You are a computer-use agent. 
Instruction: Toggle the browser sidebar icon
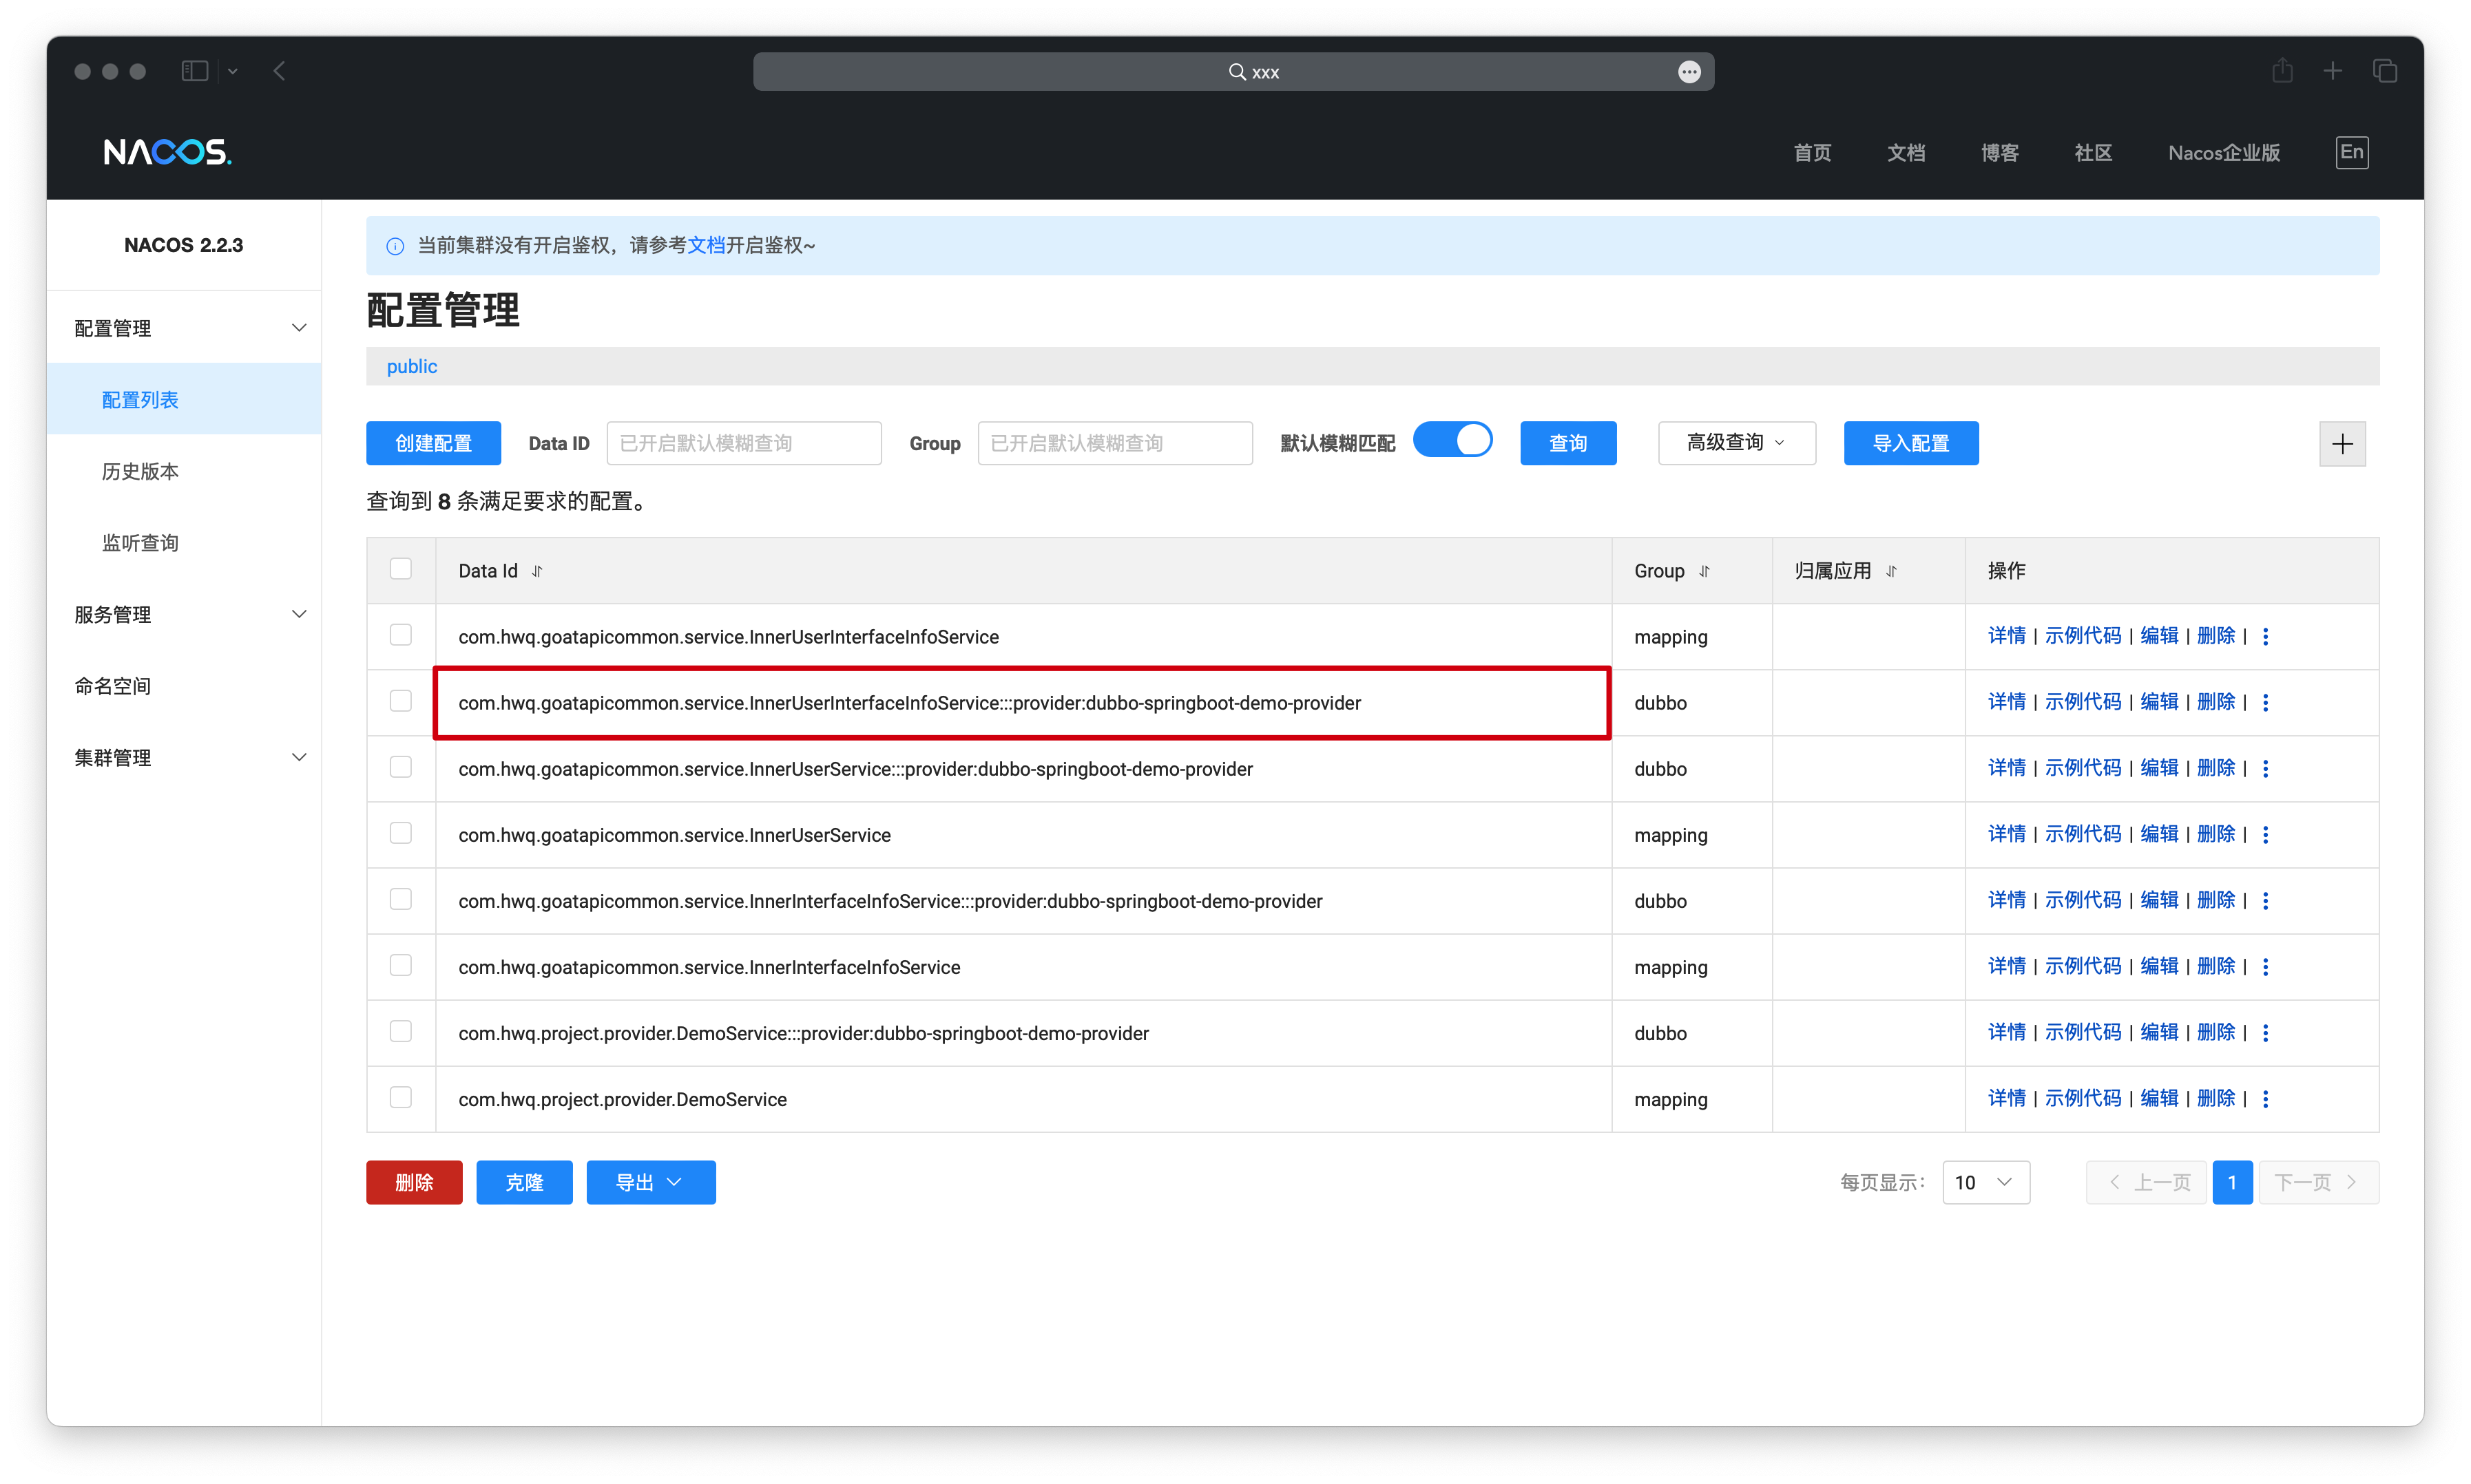[195, 71]
